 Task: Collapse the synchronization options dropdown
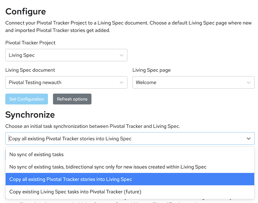click(130, 138)
